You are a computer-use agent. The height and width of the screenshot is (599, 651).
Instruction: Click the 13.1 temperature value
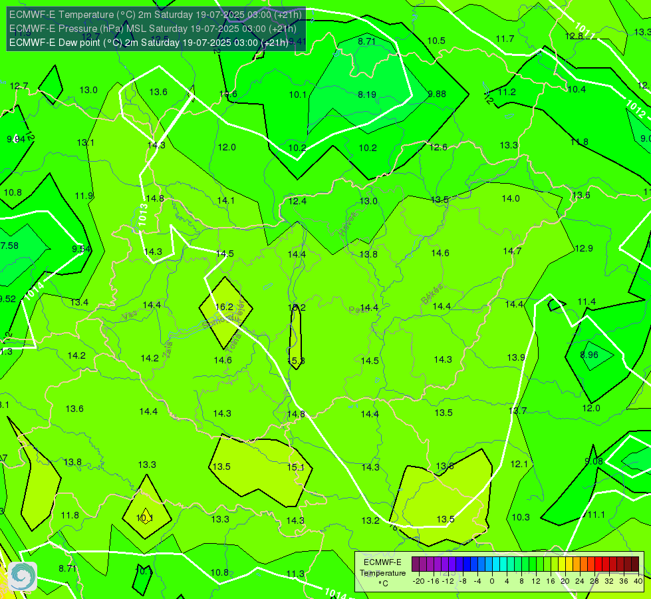pyautogui.click(x=86, y=143)
